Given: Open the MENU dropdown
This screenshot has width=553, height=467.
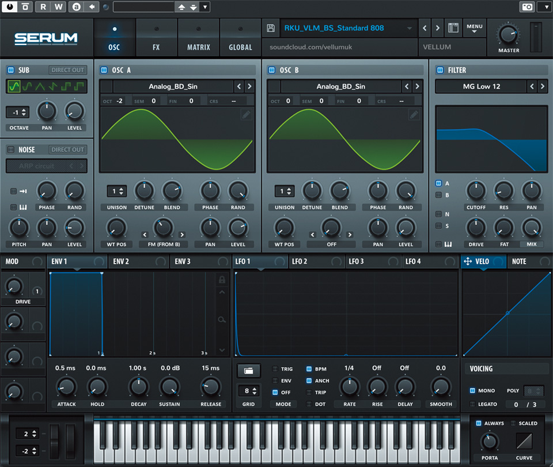Looking at the screenshot, I should pos(474,28).
